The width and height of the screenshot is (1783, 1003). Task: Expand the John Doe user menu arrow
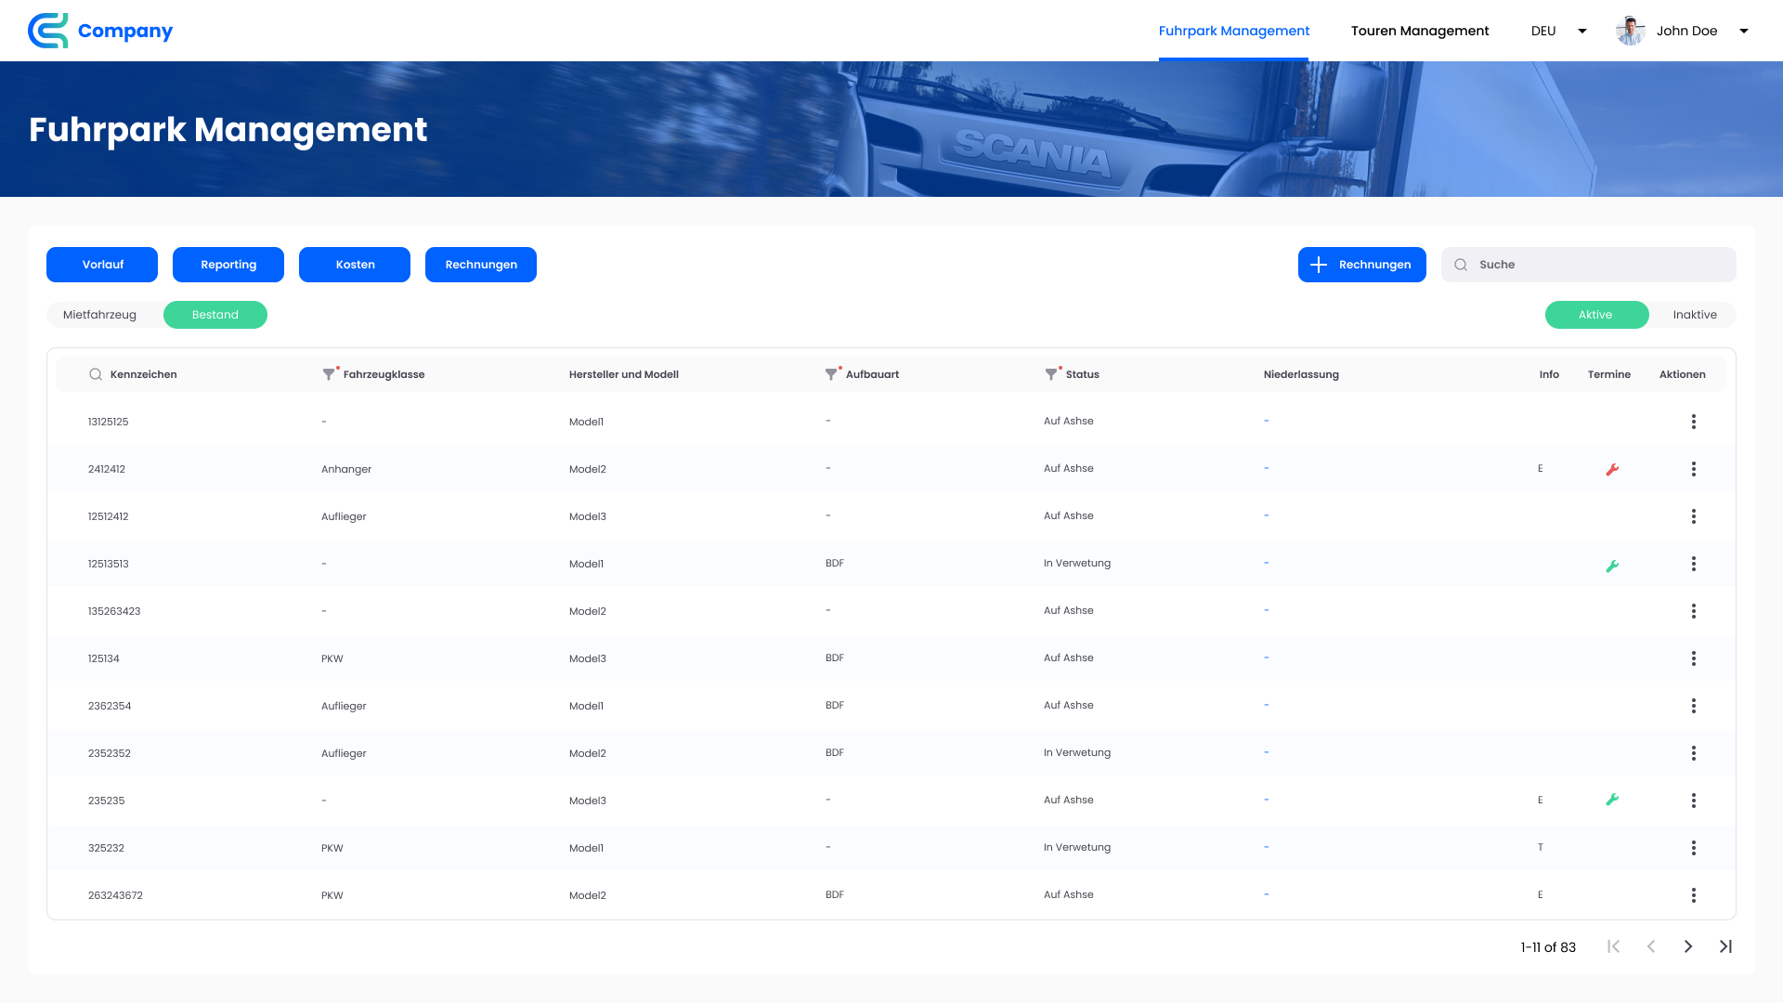[1744, 31]
